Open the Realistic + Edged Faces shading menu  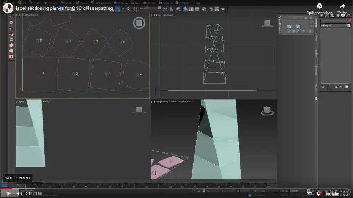(x=180, y=102)
